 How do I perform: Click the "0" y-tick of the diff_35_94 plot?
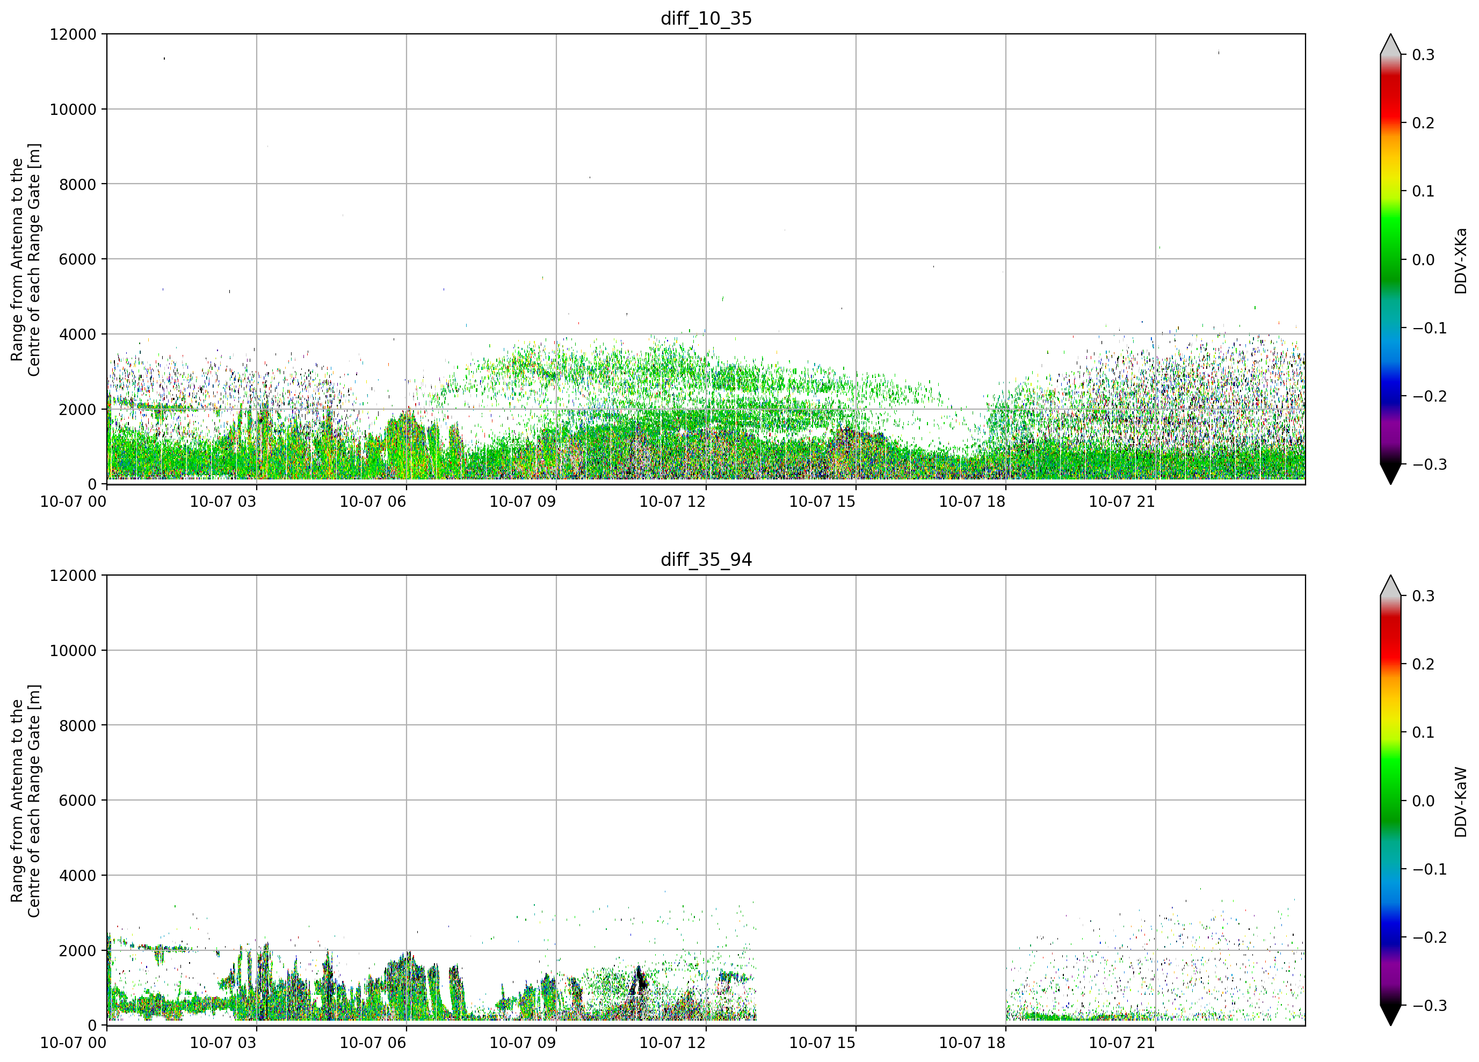(92, 1025)
